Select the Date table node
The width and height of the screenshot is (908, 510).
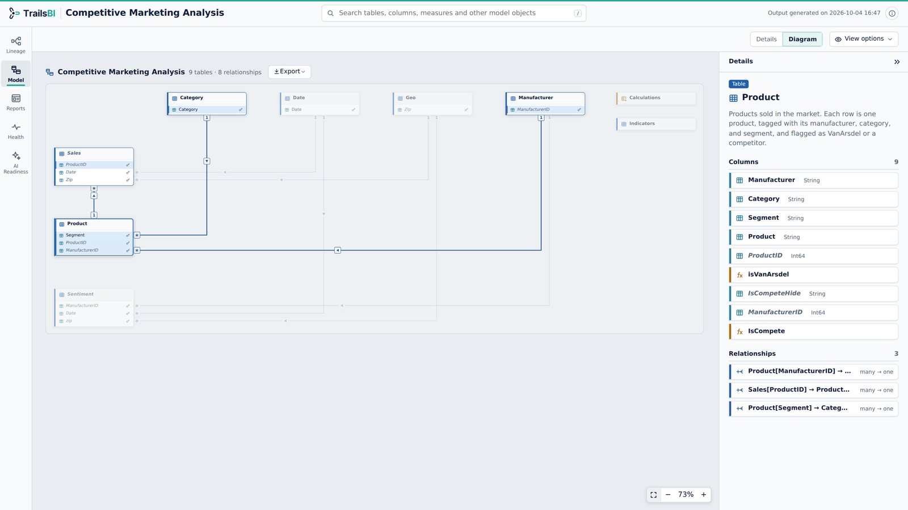(x=320, y=104)
